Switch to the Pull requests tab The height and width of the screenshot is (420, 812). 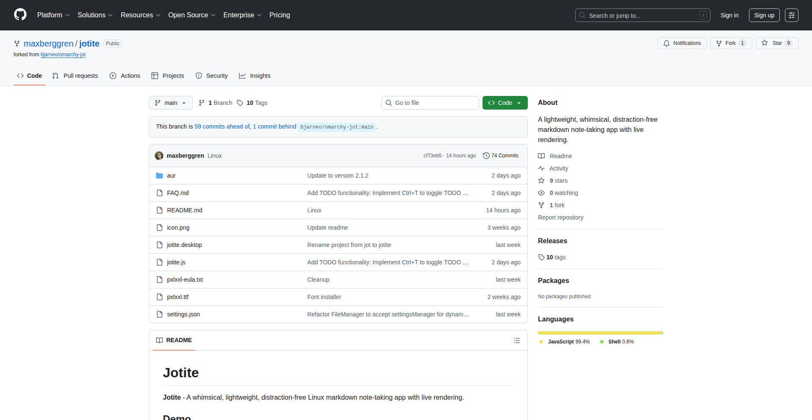click(75, 76)
